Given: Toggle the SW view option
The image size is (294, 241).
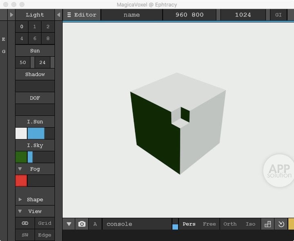Looking at the screenshot, I should click(25, 235).
